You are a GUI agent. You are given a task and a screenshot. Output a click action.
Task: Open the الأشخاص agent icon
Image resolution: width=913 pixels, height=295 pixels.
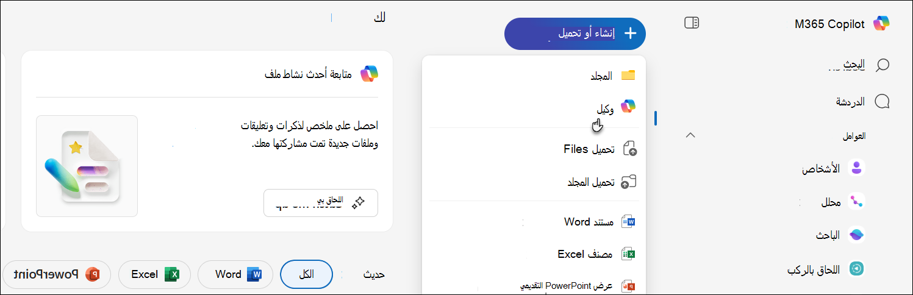point(857,168)
